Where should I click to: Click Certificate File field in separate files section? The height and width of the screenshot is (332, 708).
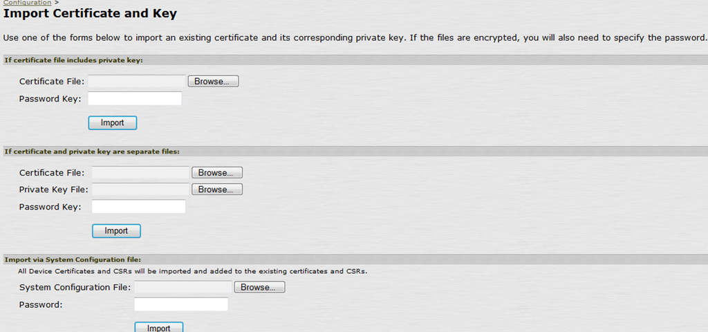tap(140, 173)
